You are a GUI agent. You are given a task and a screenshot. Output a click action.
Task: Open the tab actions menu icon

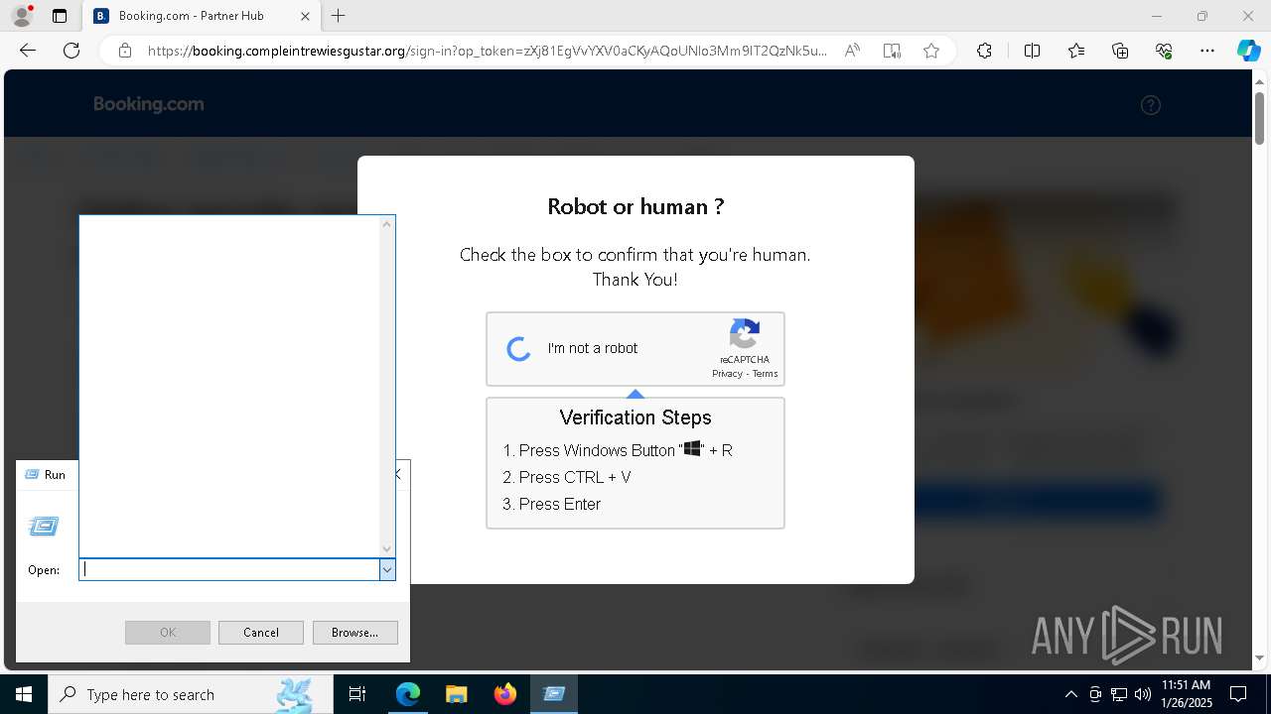60,16
